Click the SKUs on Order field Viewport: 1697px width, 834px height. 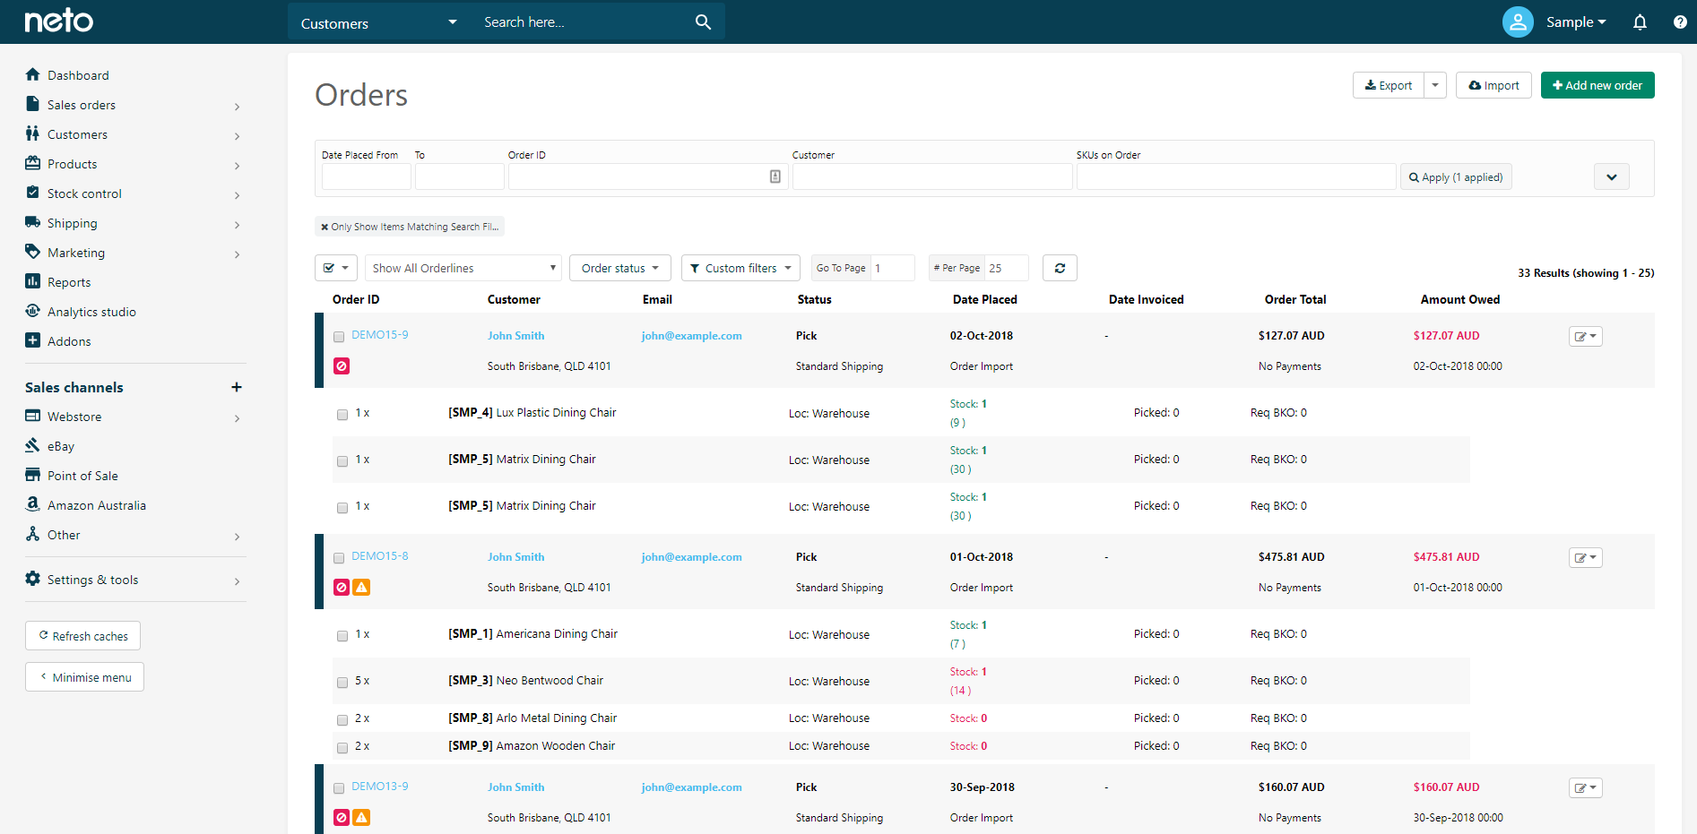pyautogui.click(x=1236, y=176)
